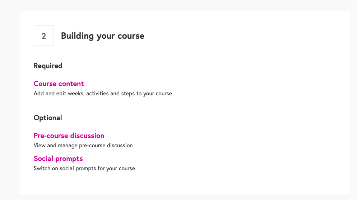
Task: Go to Social prompts settings
Action: pyautogui.click(x=58, y=159)
